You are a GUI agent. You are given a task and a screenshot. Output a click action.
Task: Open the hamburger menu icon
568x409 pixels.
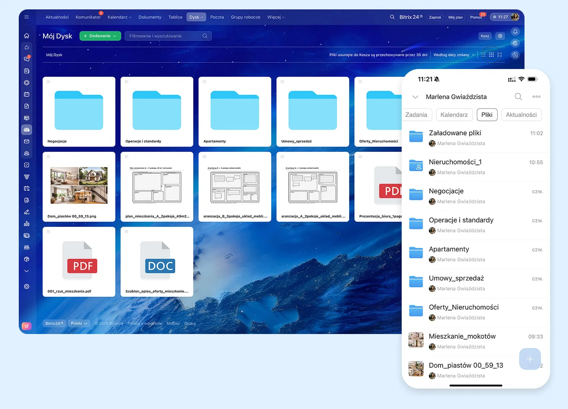[26, 17]
